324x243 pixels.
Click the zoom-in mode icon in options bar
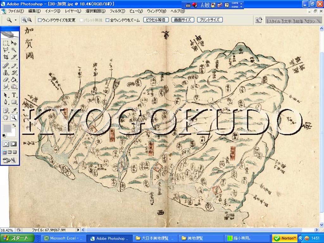pyautogui.click(x=24, y=20)
